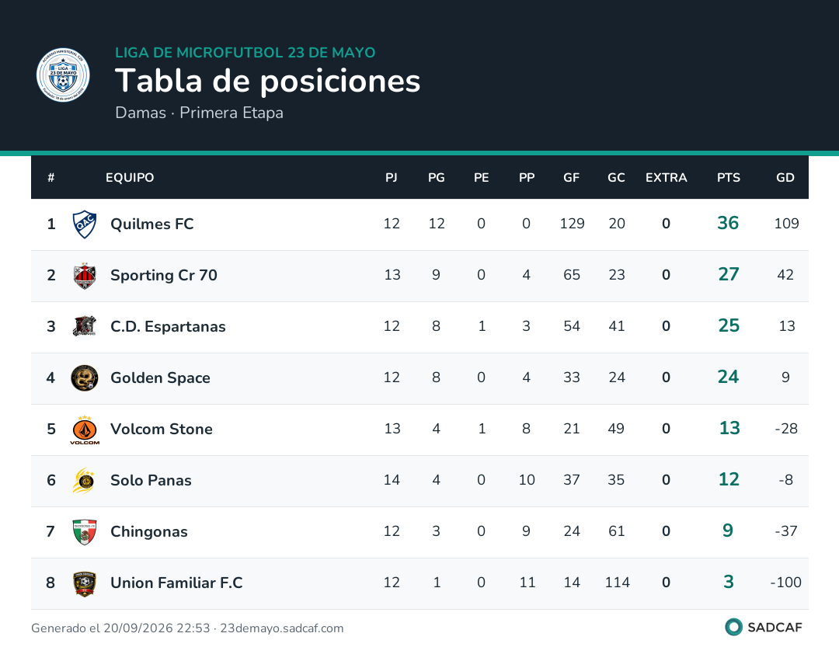Click the Solo Panas team crest
839x668 pixels.
coord(85,480)
